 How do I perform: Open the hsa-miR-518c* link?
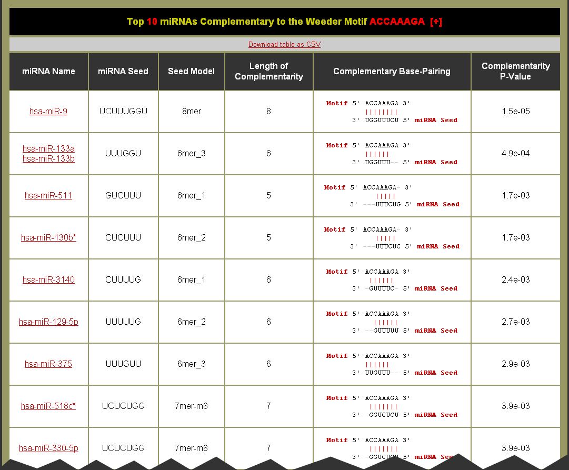tap(48, 406)
